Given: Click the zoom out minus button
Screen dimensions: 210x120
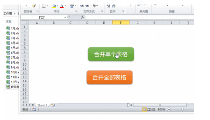Looking at the screenshot, I should [x=169, y=109].
